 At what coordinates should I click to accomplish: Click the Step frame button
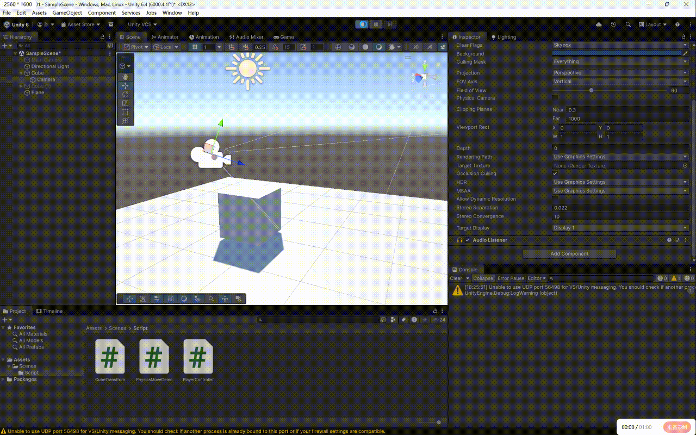click(x=390, y=24)
